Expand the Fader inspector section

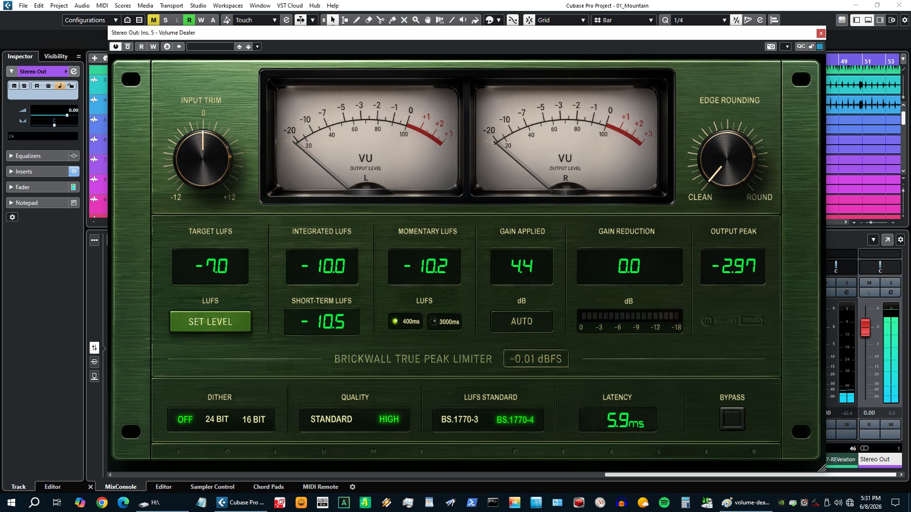click(38, 187)
